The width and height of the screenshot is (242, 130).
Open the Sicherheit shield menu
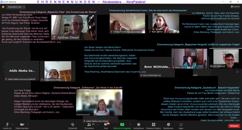click(x=73, y=126)
